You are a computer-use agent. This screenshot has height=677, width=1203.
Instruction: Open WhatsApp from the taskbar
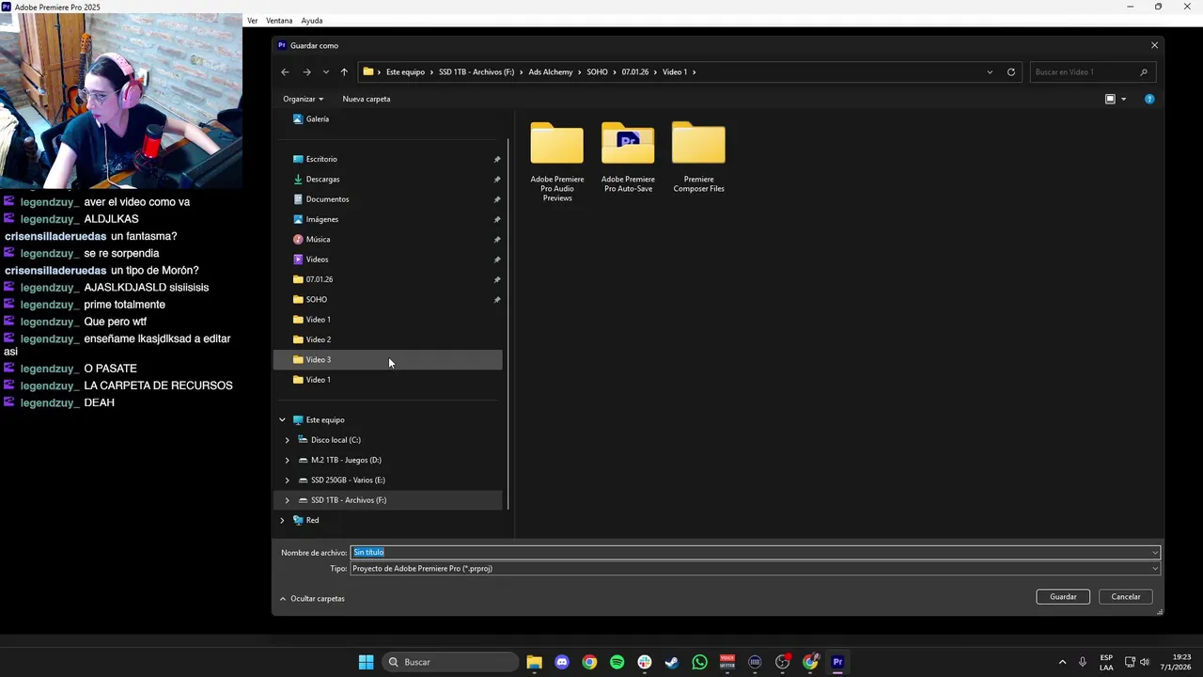(699, 662)
